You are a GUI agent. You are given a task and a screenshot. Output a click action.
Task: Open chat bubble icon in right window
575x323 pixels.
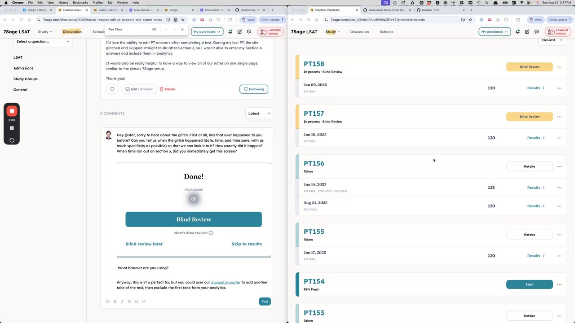(536, 32)
